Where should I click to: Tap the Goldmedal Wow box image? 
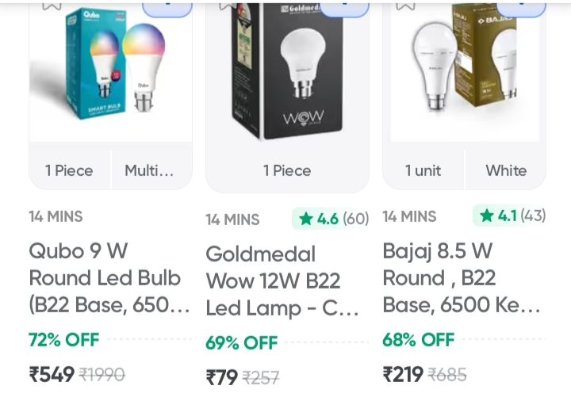coord(287,71)
